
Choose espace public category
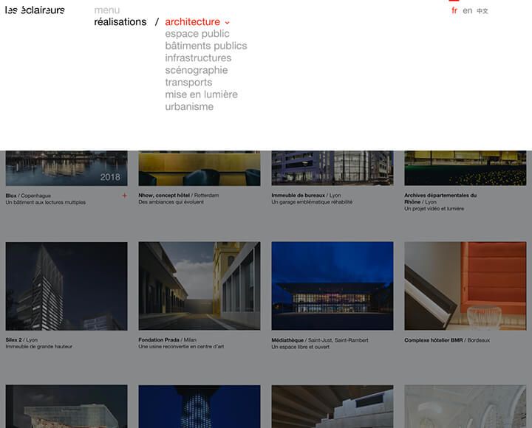click(197, 34)
